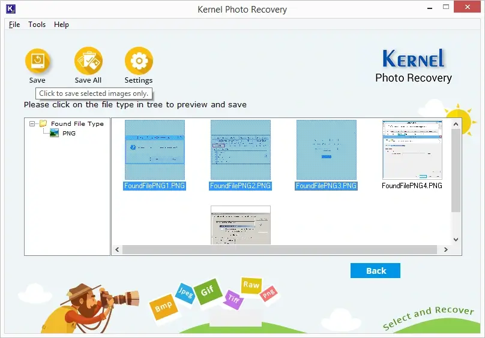
Task: Open the Help menu
Action: coord(61,25)
